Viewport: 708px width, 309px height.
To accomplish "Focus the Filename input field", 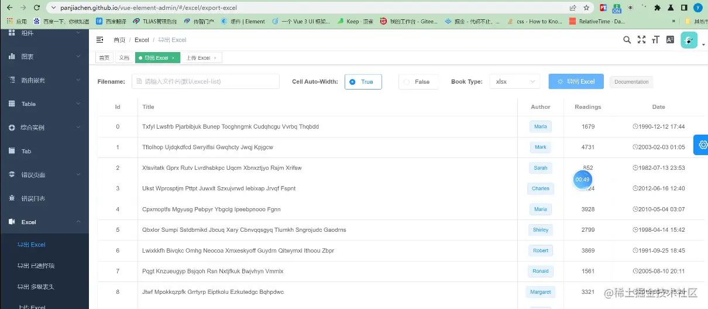I will point(205,82).
